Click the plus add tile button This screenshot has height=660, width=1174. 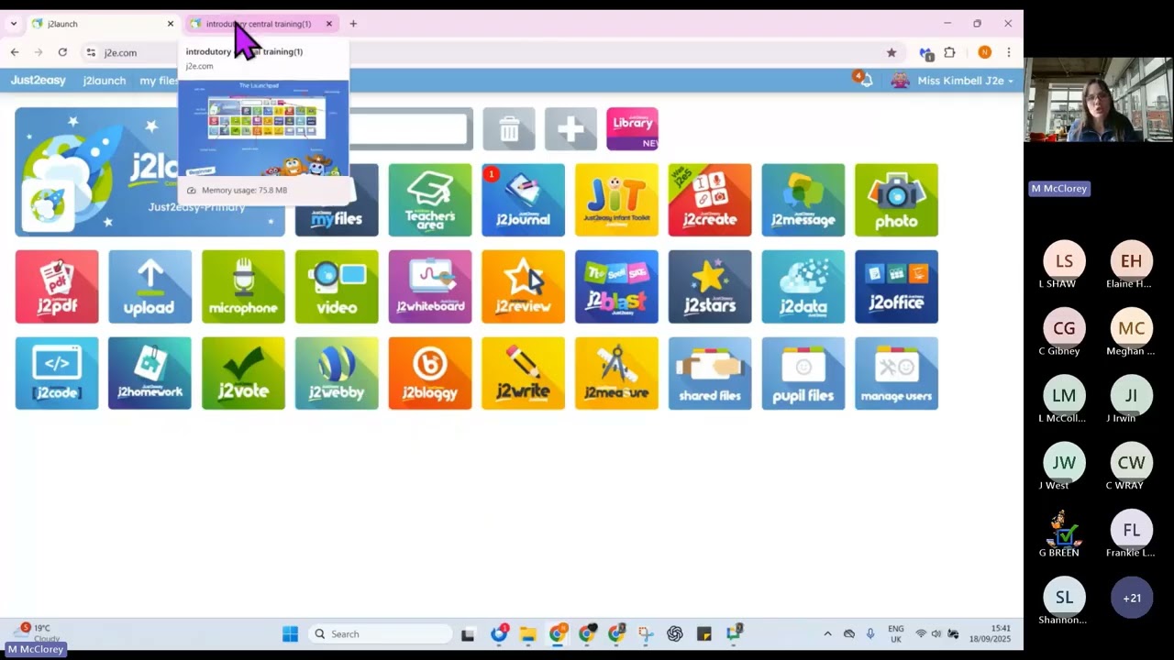click(x=570, y=128)
